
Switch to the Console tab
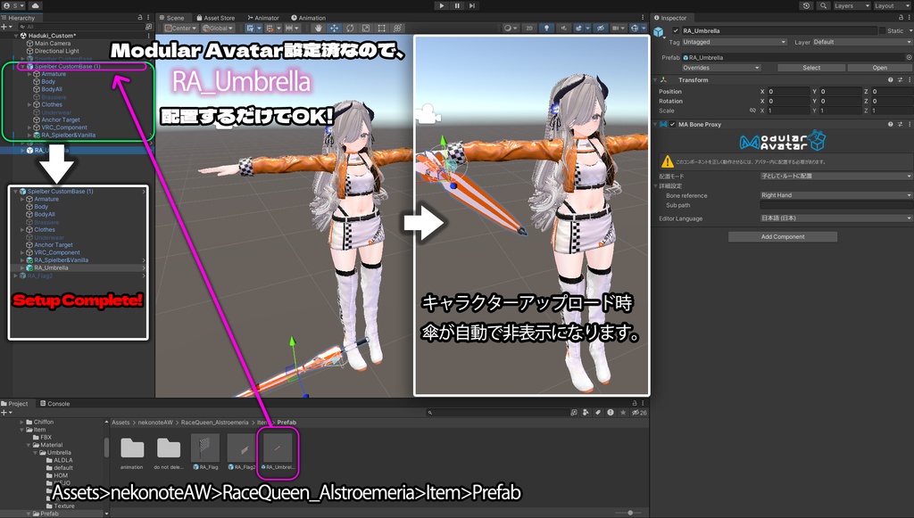tap(55, 403)
